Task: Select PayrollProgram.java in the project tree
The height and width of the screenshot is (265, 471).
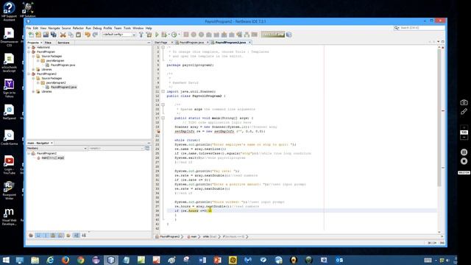Action: [x=63, y=65]
